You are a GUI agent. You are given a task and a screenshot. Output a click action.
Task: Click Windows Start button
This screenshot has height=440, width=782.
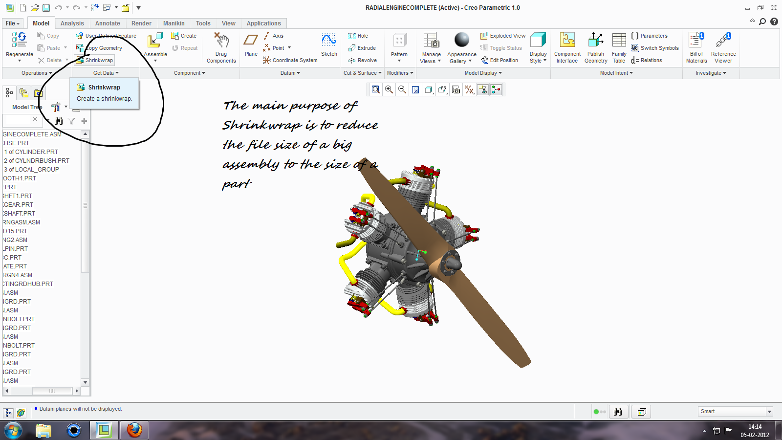click(13, 431)
